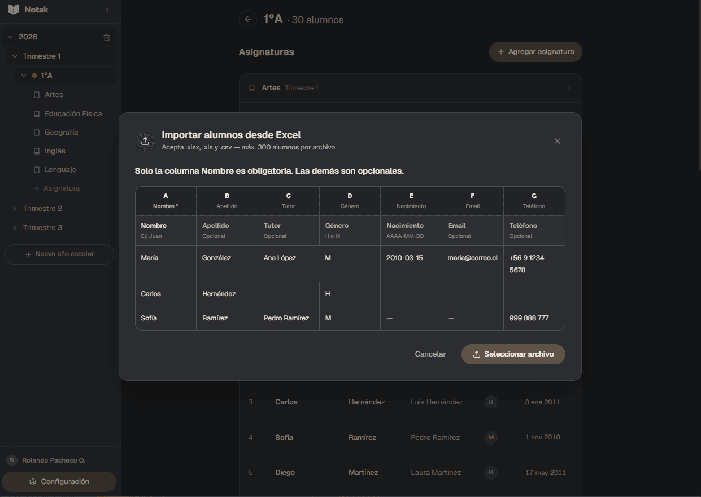
Task: Click the H gender badge for Carlos
Action: (x=491, y=402)
